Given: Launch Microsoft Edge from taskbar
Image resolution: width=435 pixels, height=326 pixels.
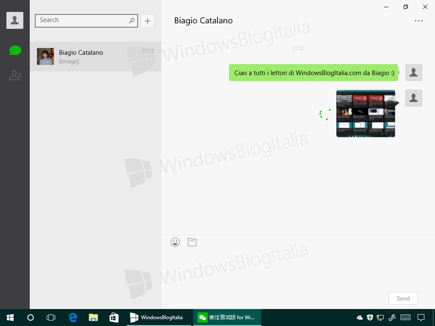Looking at the screenshot, I should 72,317.
